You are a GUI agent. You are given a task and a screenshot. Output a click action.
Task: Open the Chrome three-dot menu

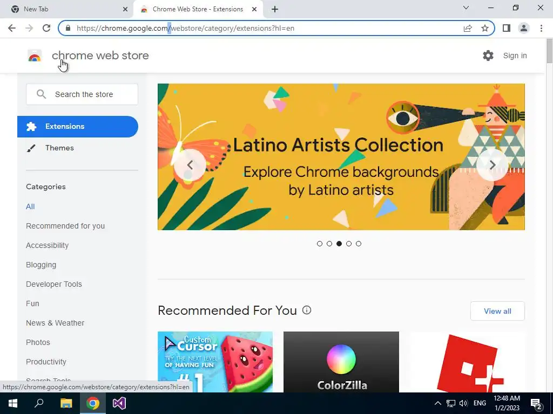coord(541,28)
